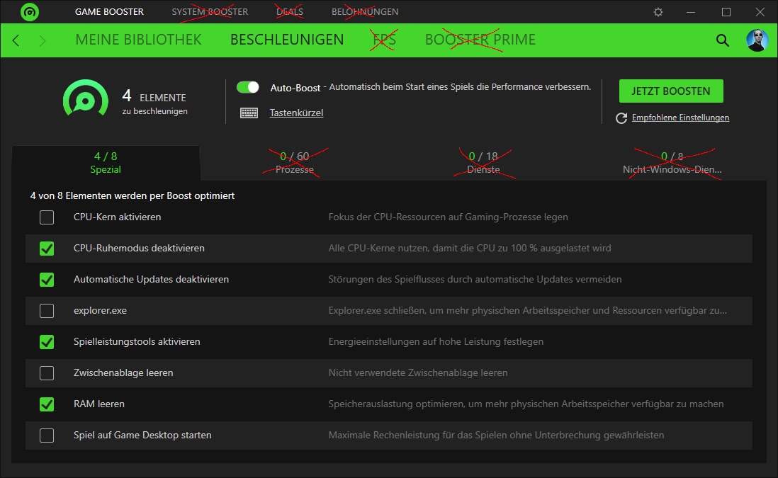Click the Razer Cortex logo icon
This screenshot has height=478, width=778.
(x=30, y=12)
